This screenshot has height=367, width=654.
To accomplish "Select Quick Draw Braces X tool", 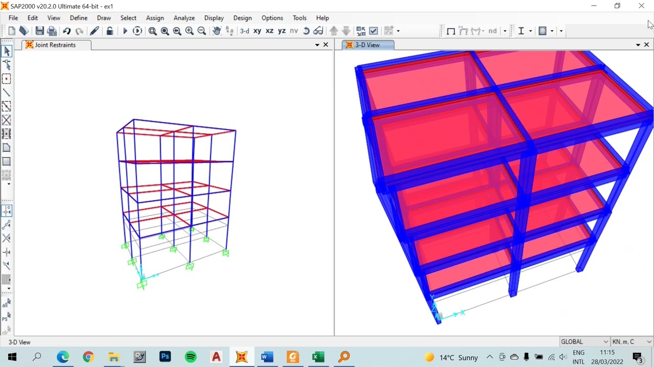I will [7, 120].
